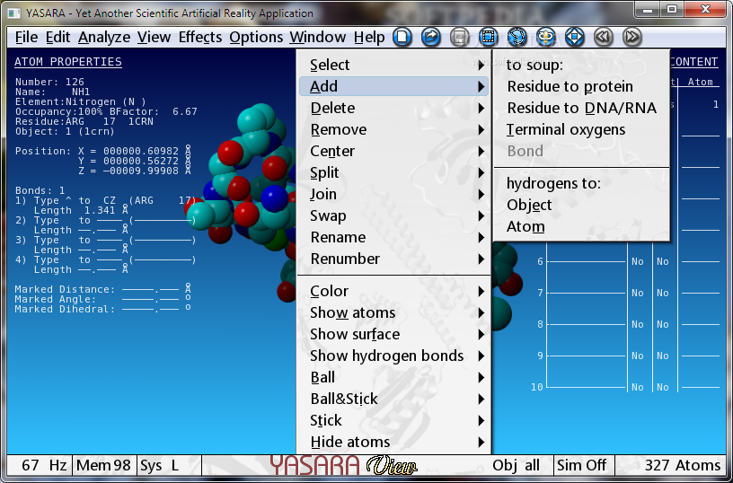Open the Hide atoms submenu entry
733x483 pixels.
[x=393, y=442]
